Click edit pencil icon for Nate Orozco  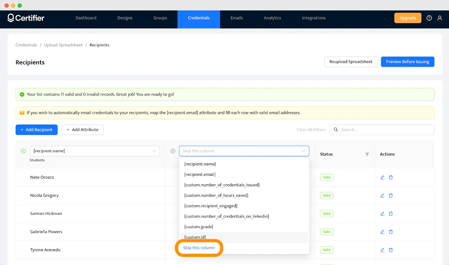382,177
